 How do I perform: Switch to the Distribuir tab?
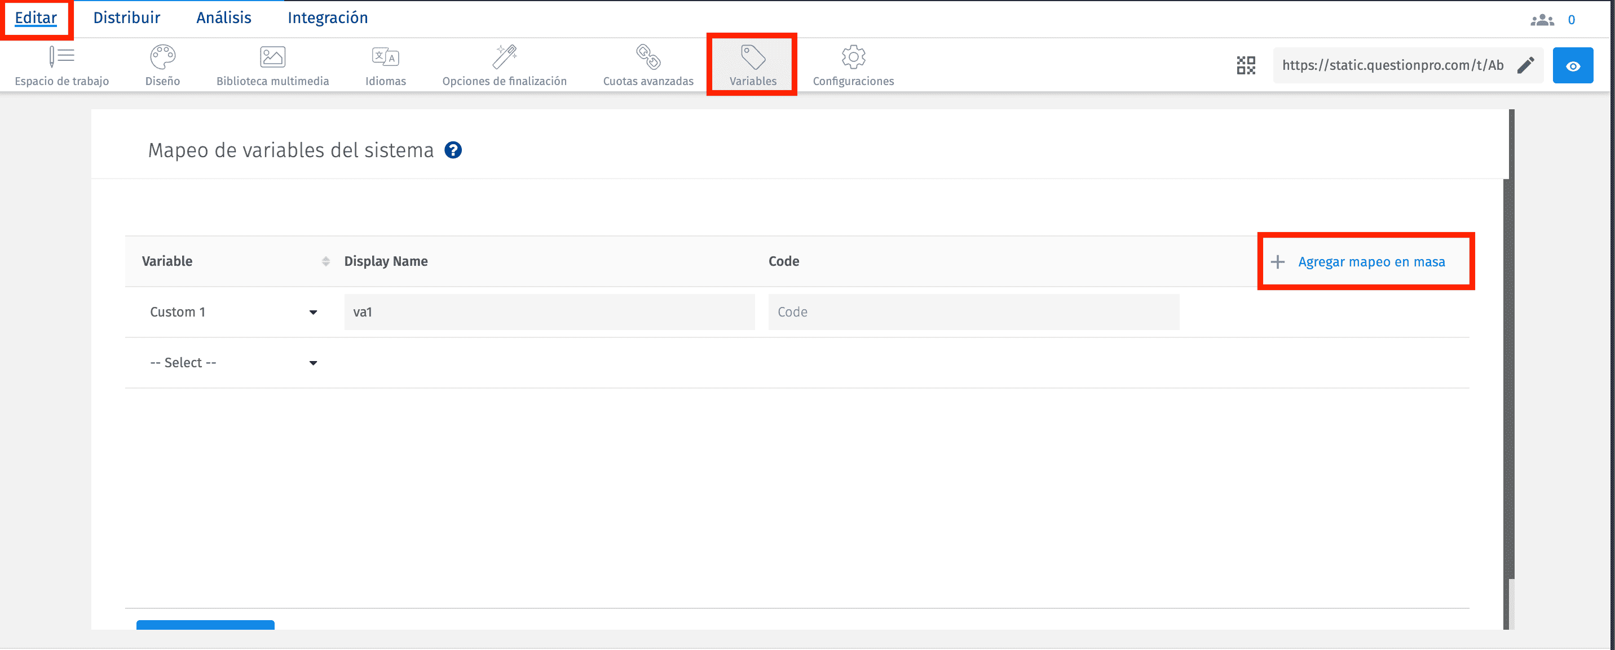coord(127,17)
